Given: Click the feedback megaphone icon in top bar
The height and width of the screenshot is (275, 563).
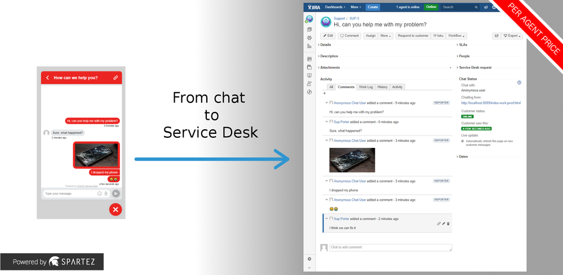Looking at the screenshot, I should coord(486,7).
